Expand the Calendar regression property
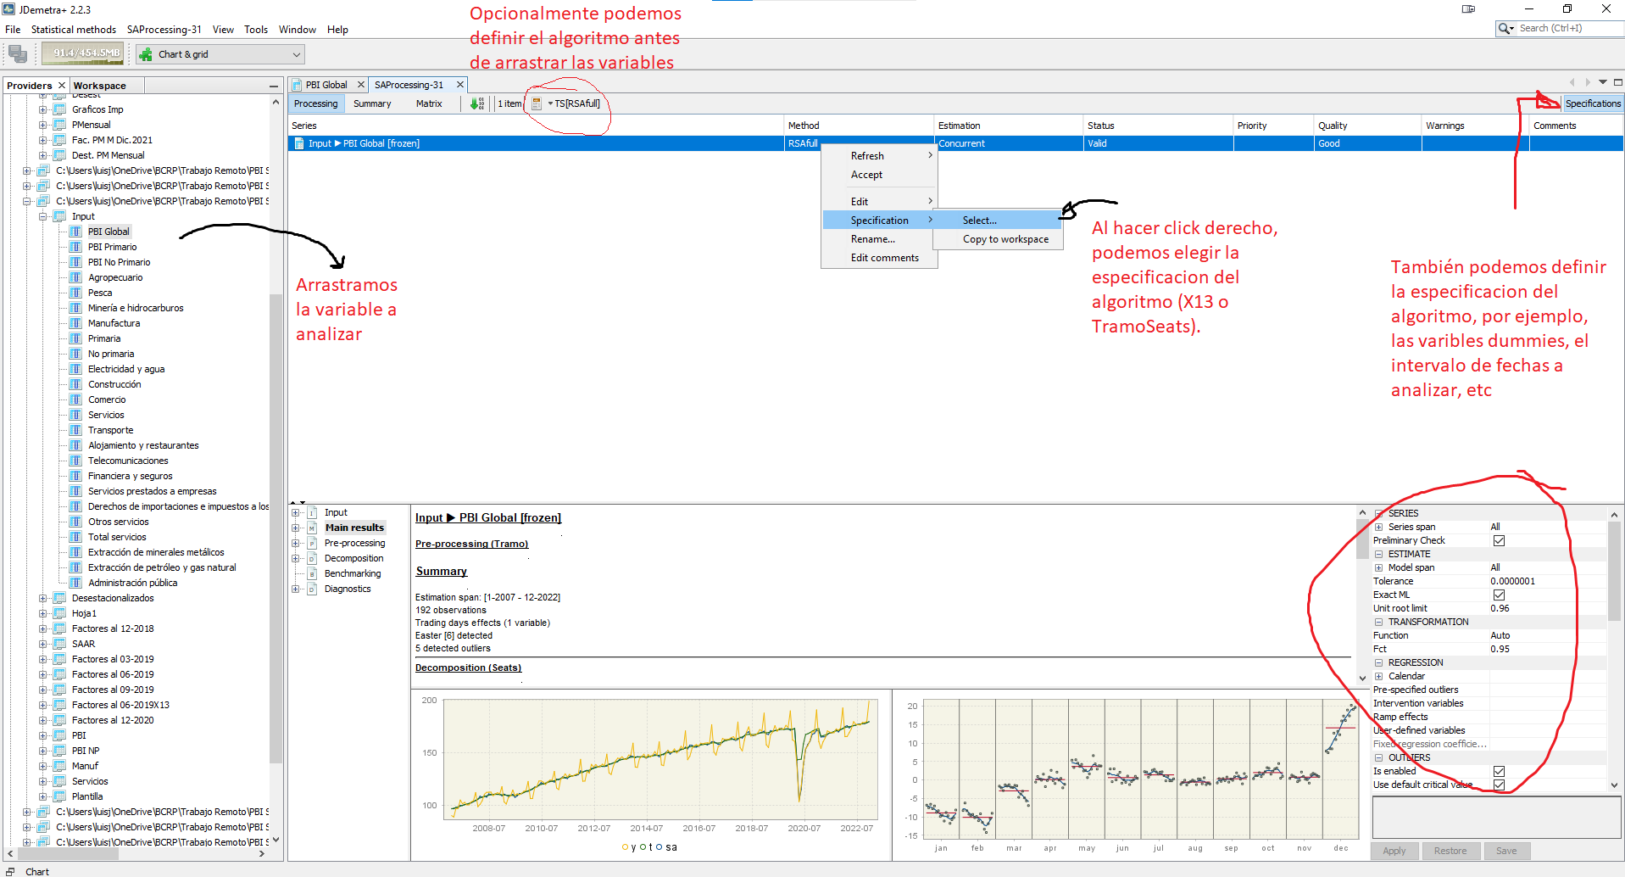1625x877 pixels. coord(1378,676)
